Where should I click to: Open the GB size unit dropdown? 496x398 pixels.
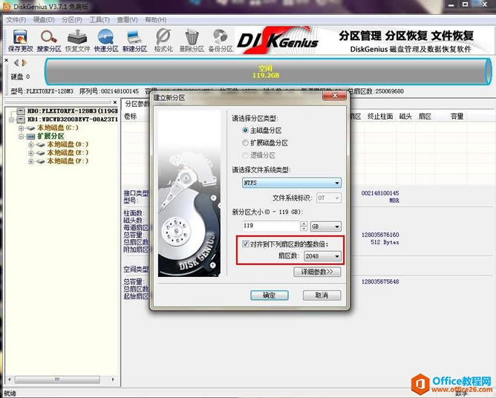point(326,226)
